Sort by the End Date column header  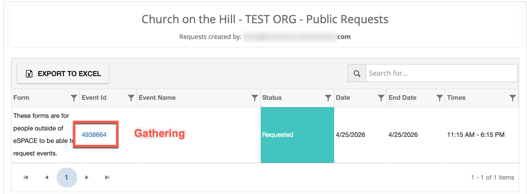pyautogui.click(x=402, y=98)
